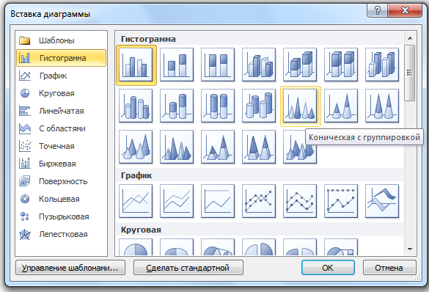This screenshot has height=292, width=429.
Task: Select the stacked pyramid chart
Action: coord(218,147)
